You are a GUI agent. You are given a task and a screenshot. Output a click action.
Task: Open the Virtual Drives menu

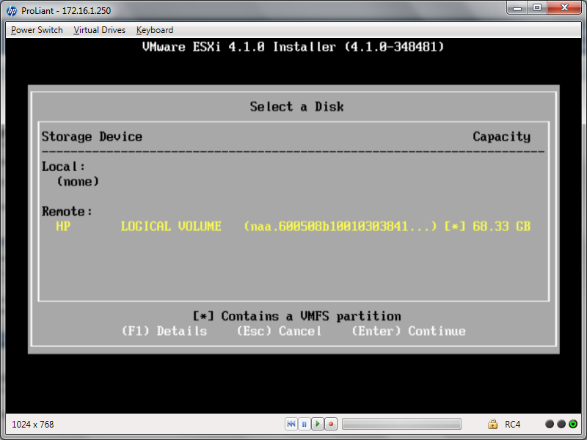pyautogui.click(x=99, y=30)
